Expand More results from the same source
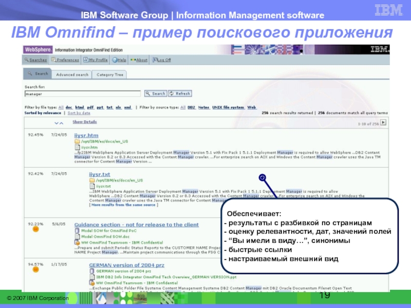This screenshot has height=308, width=411. (x=123, y=205)
